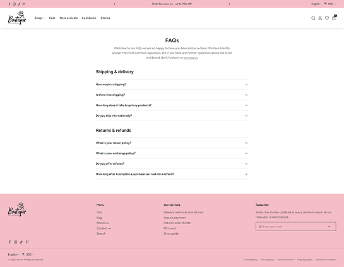This screenshot has width=344, height=267.
Task: Open Instagram icon in top announcement bar
Action: pyautogui.click(x=15, y=4)
